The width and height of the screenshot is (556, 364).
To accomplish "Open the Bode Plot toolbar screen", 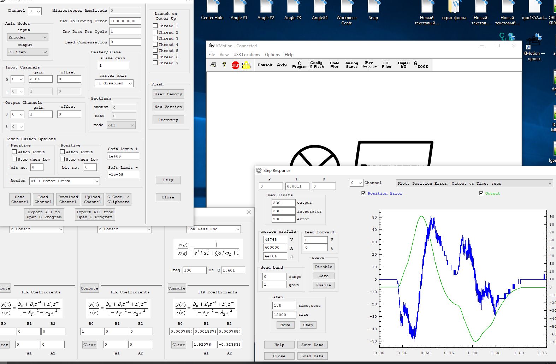I will point(334,65).
